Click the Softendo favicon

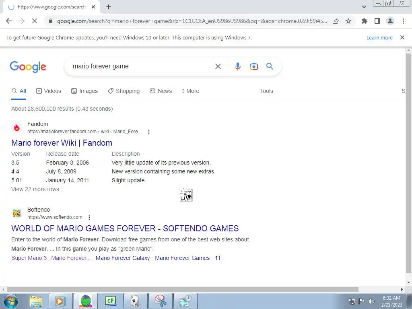click(x=17, y=213)
